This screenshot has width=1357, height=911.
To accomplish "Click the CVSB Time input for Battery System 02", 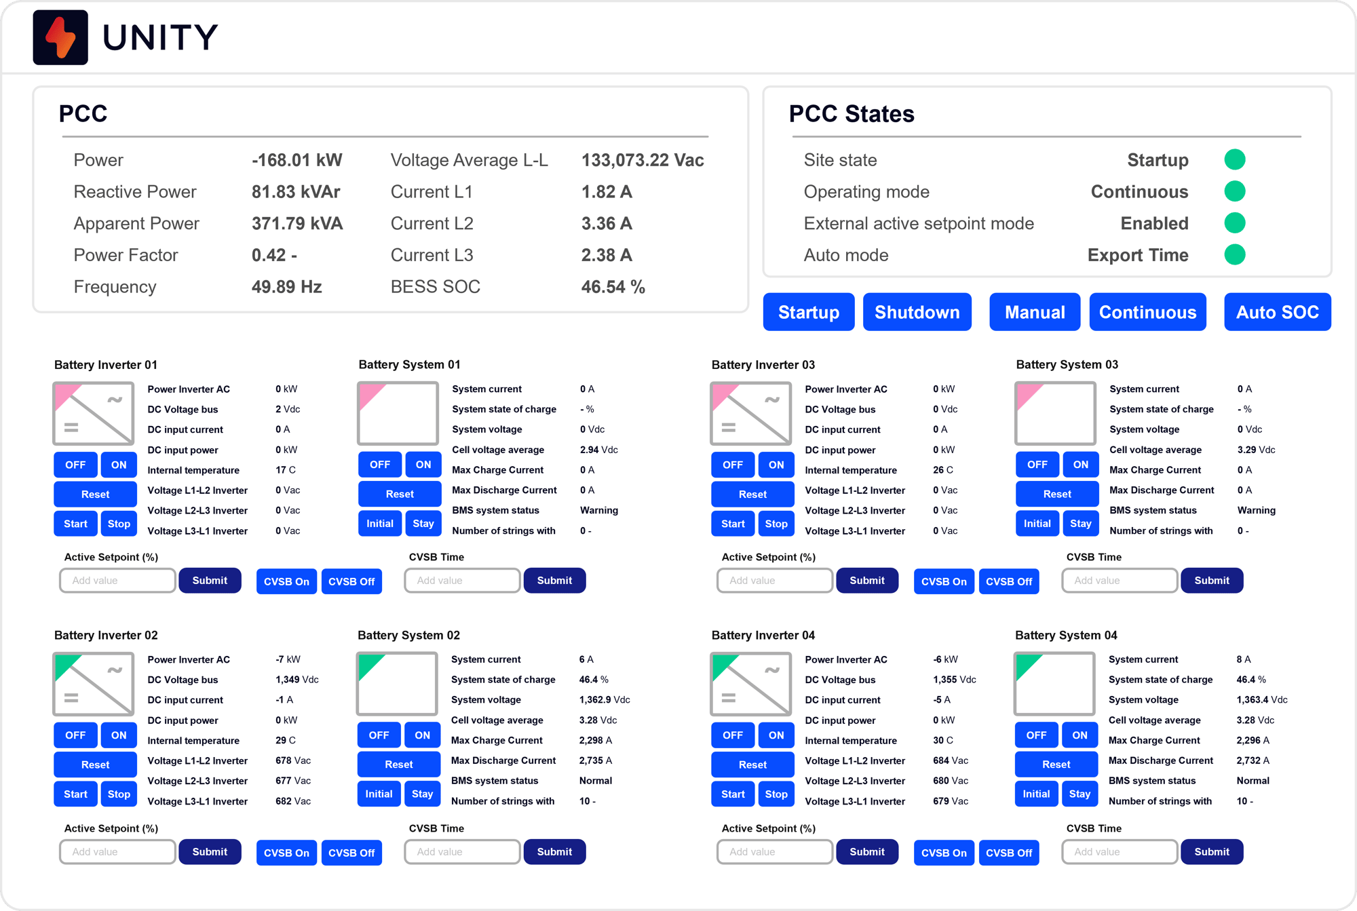I will pyautogui.click(x=462, y=851).
